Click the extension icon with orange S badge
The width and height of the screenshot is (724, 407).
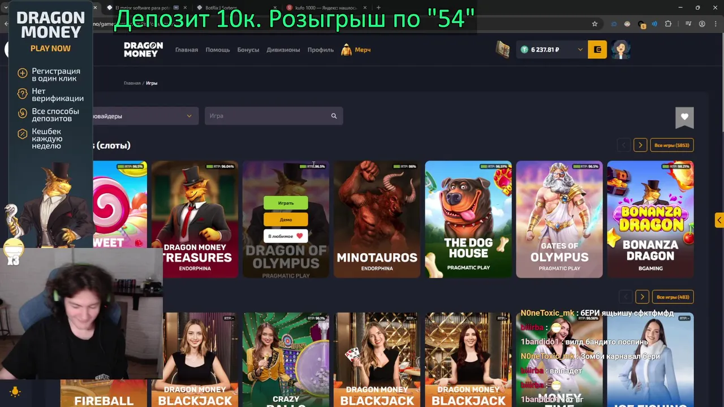point(641,24)
